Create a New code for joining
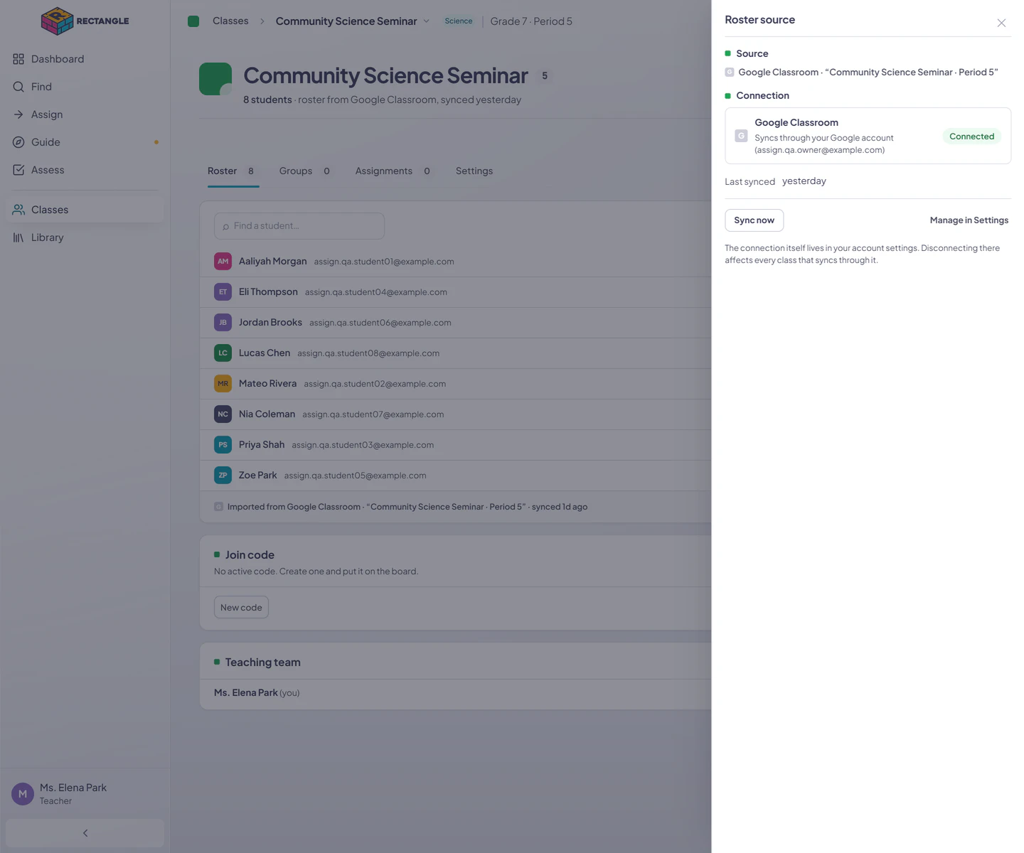This screenshot has width=1024, height=853. tap(241, 608)
